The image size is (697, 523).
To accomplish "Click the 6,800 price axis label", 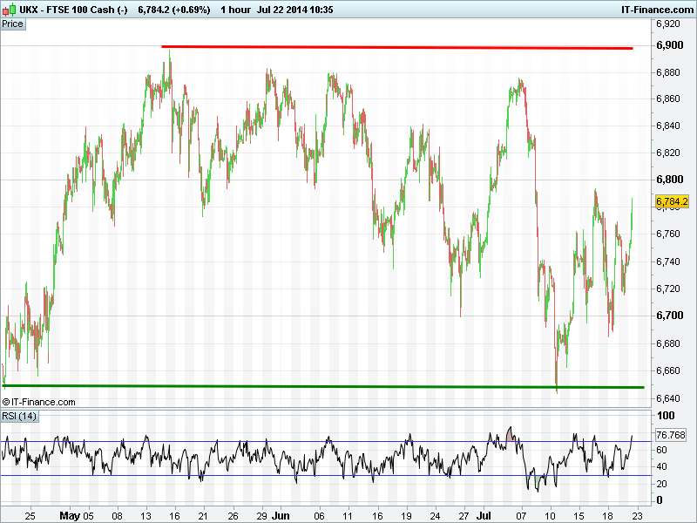I will 669,180.
